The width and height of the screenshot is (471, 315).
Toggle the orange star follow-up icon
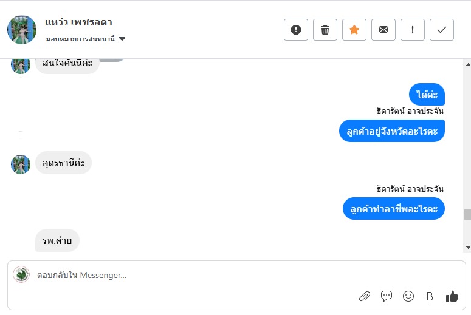coord(354,30)
